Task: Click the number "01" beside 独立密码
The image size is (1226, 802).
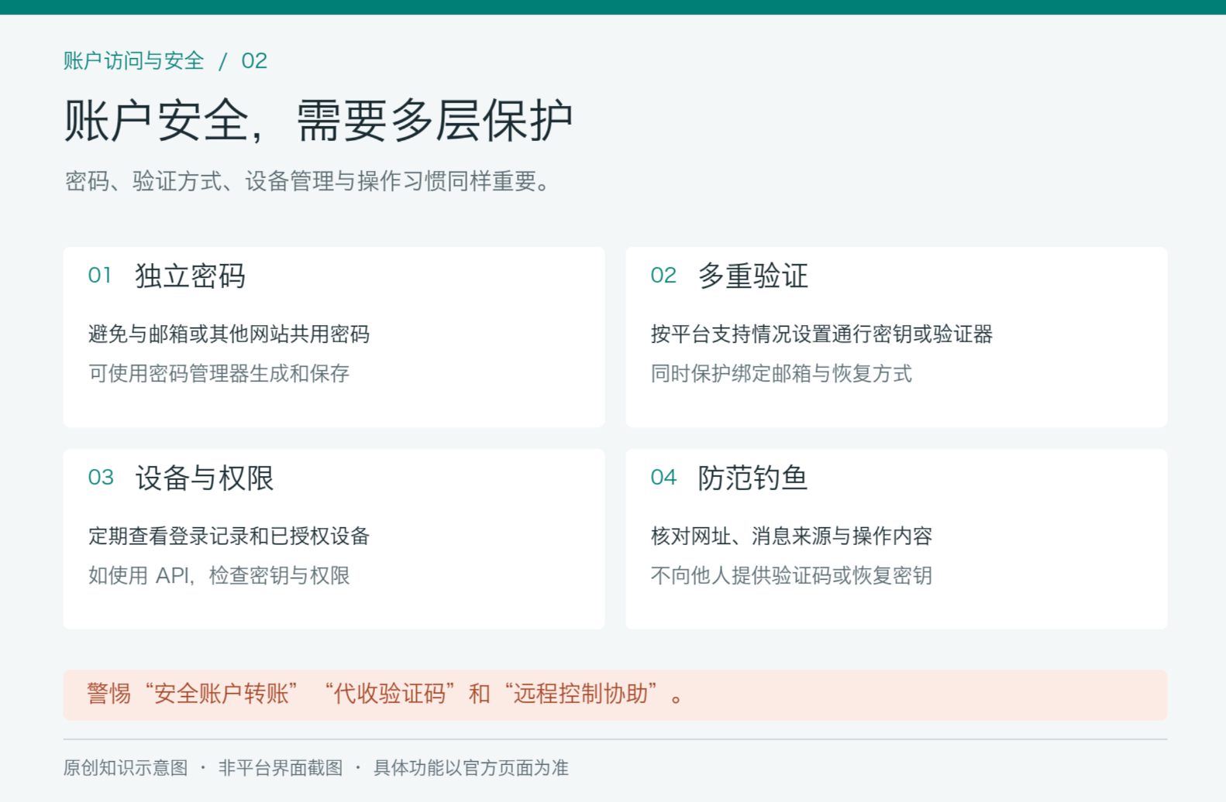Action: 100,276
